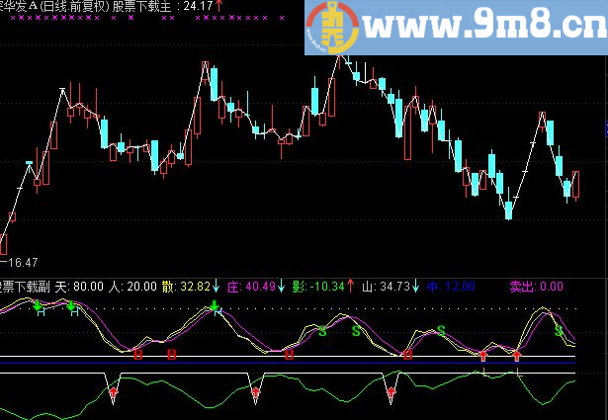Click the low price label 16.47
Image resolution: width=608 pixels, height=420 pixels.
point(23,263)
